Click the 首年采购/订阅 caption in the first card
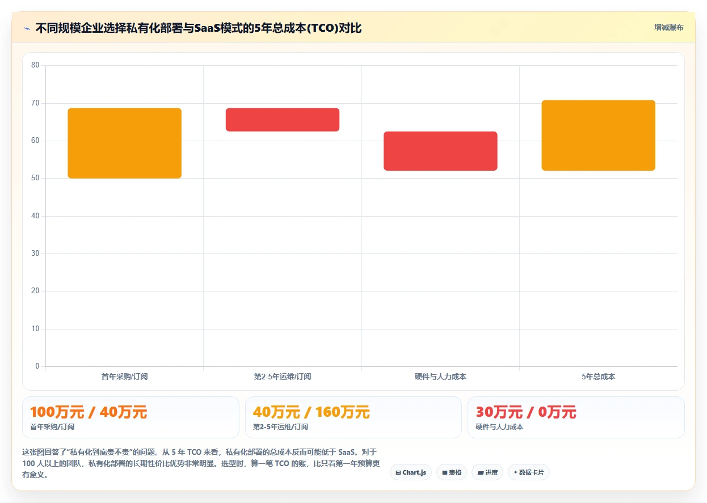Image resolution: width=707 pixels, height=503 pixels. point(52,427)
